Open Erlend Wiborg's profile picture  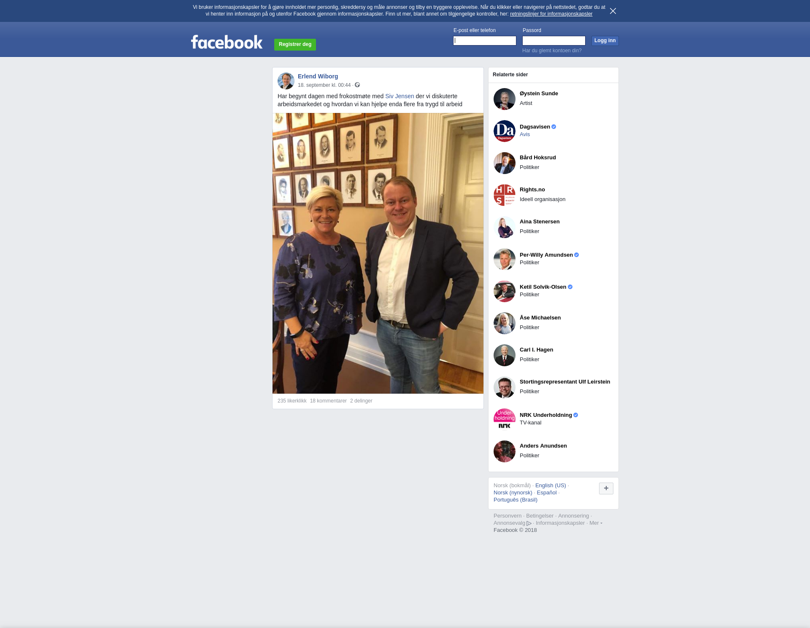pos(286,81)
